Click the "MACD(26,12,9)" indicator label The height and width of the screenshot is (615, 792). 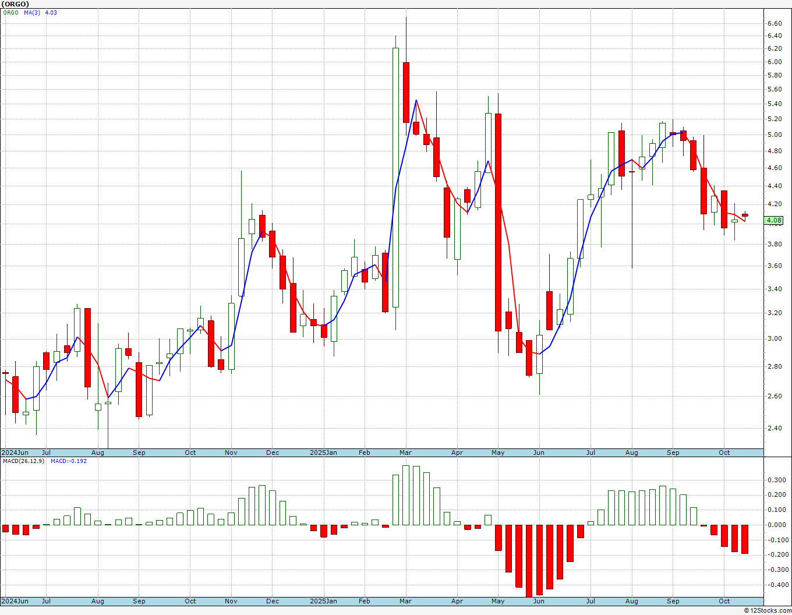point(23,461)
